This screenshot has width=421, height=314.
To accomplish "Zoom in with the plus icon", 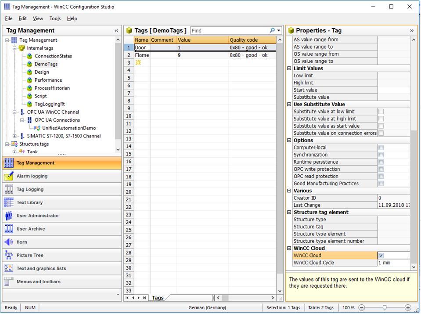I will click(x=407, y=307).
